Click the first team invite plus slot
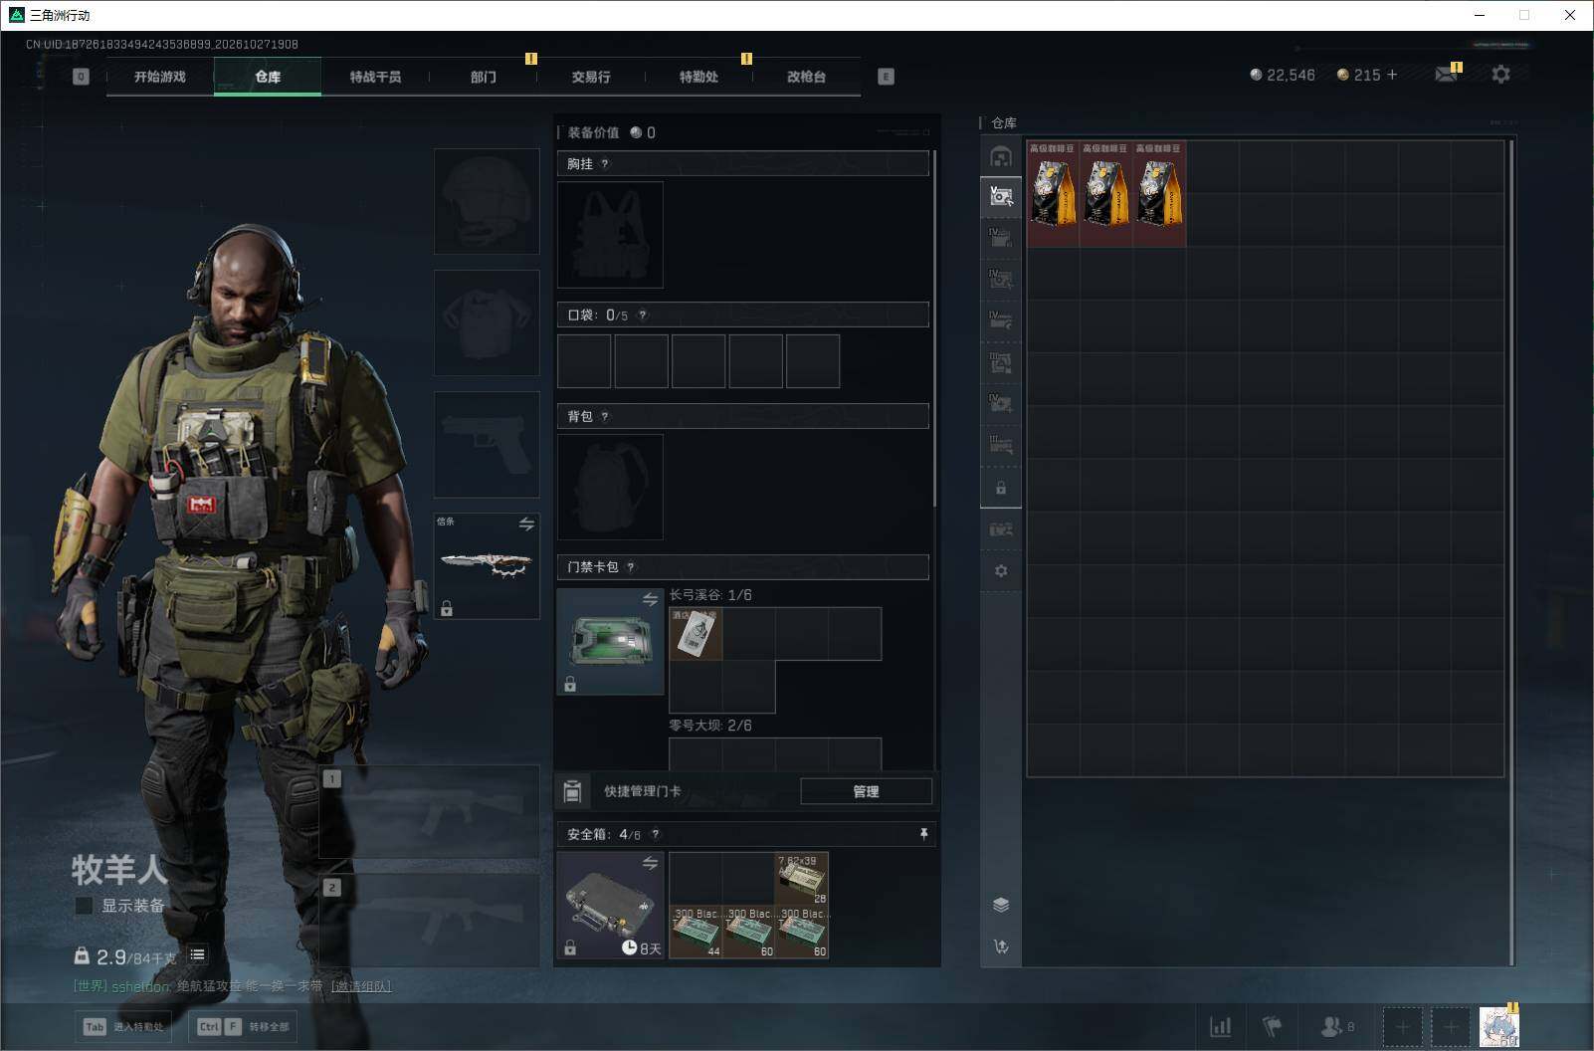This screenshot has width=1594, height=1051. [x=1403, y=1026]
